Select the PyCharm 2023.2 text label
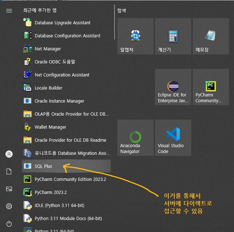Image resolution: width=234 pixels, height=232 pixels. [51, 192]
